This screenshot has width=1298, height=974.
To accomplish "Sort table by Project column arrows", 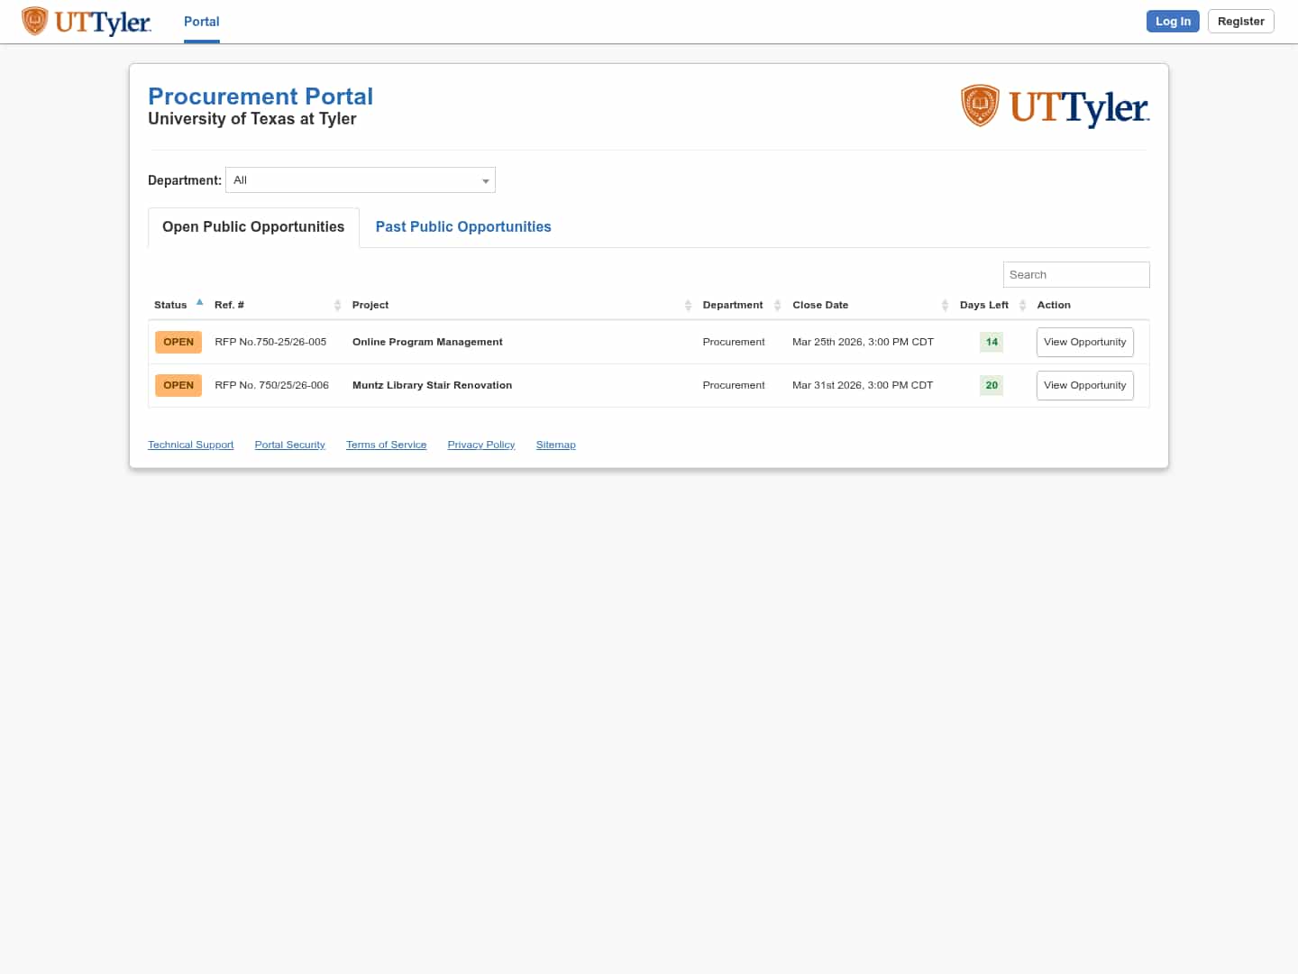I will [x=688, y=306].
